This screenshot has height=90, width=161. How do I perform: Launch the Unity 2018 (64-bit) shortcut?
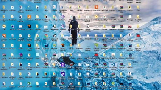[x=54, y=36]
